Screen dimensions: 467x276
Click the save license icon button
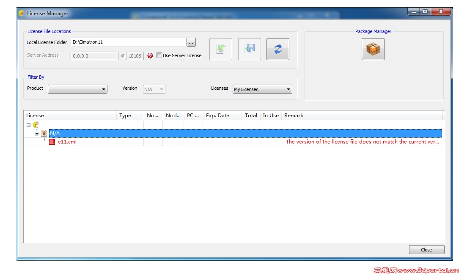pyautogui.click(x=250, y=49)
